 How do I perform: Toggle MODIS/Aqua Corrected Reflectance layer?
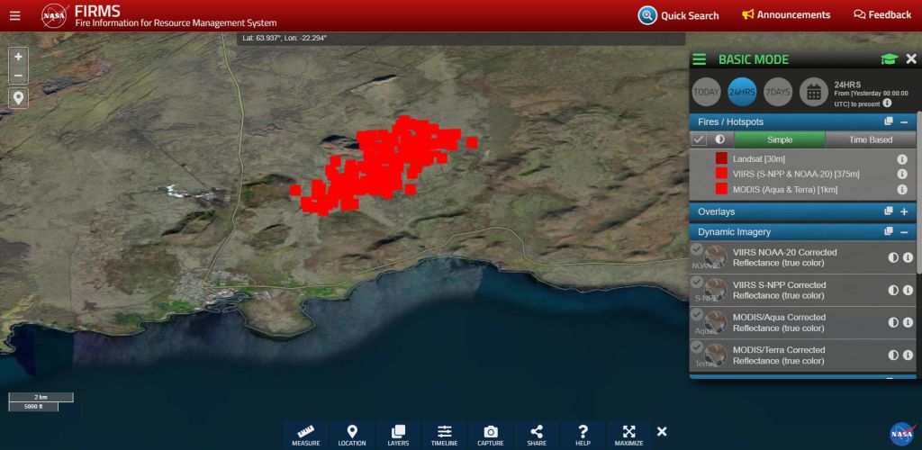697,315
